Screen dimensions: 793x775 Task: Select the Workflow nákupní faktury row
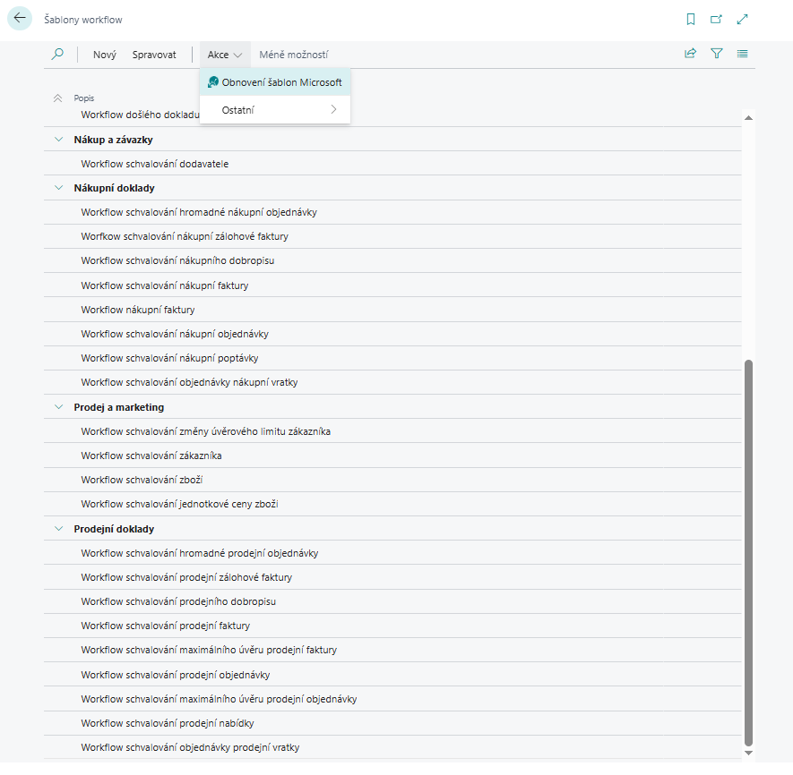(x=392, y=310)
